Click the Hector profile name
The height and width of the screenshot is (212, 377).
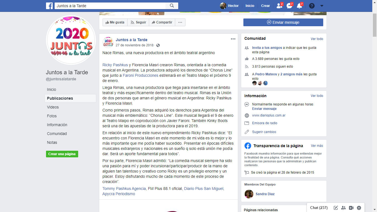233,6
